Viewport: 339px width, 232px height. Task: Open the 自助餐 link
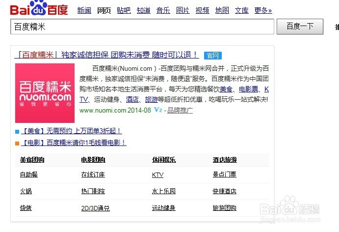29,174
